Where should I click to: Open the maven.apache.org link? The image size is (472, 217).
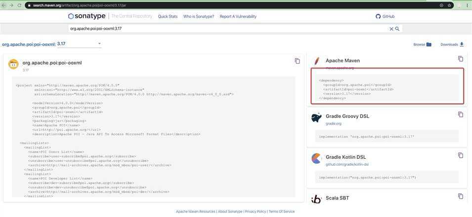(x=340, y=68)
